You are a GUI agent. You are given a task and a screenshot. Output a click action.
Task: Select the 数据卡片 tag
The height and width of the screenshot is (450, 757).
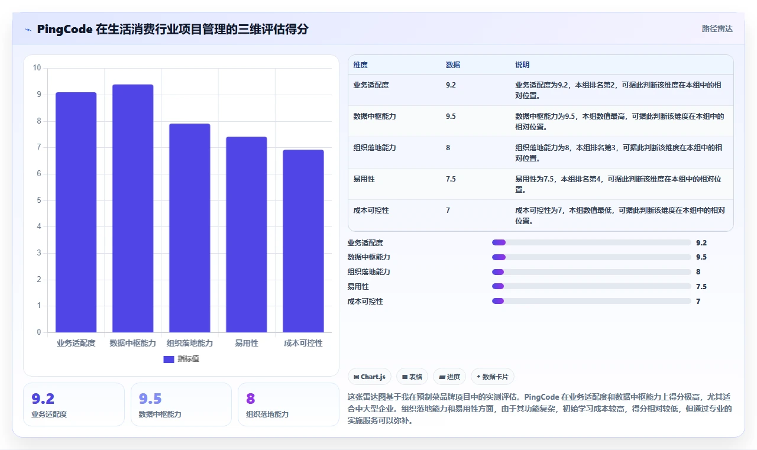pos(493,377)
